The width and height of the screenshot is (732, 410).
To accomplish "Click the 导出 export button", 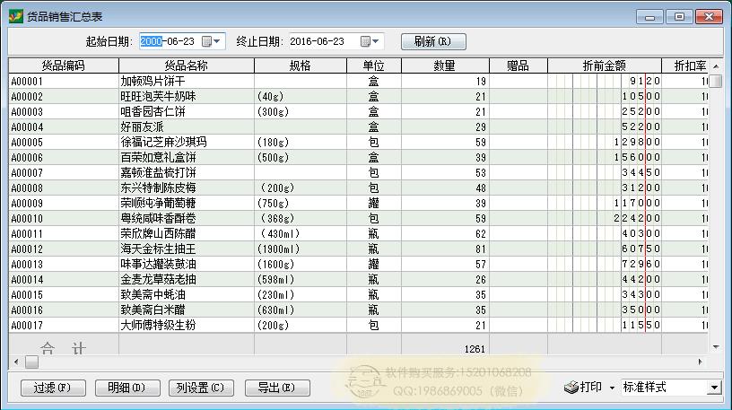I will tap(276, 388).
